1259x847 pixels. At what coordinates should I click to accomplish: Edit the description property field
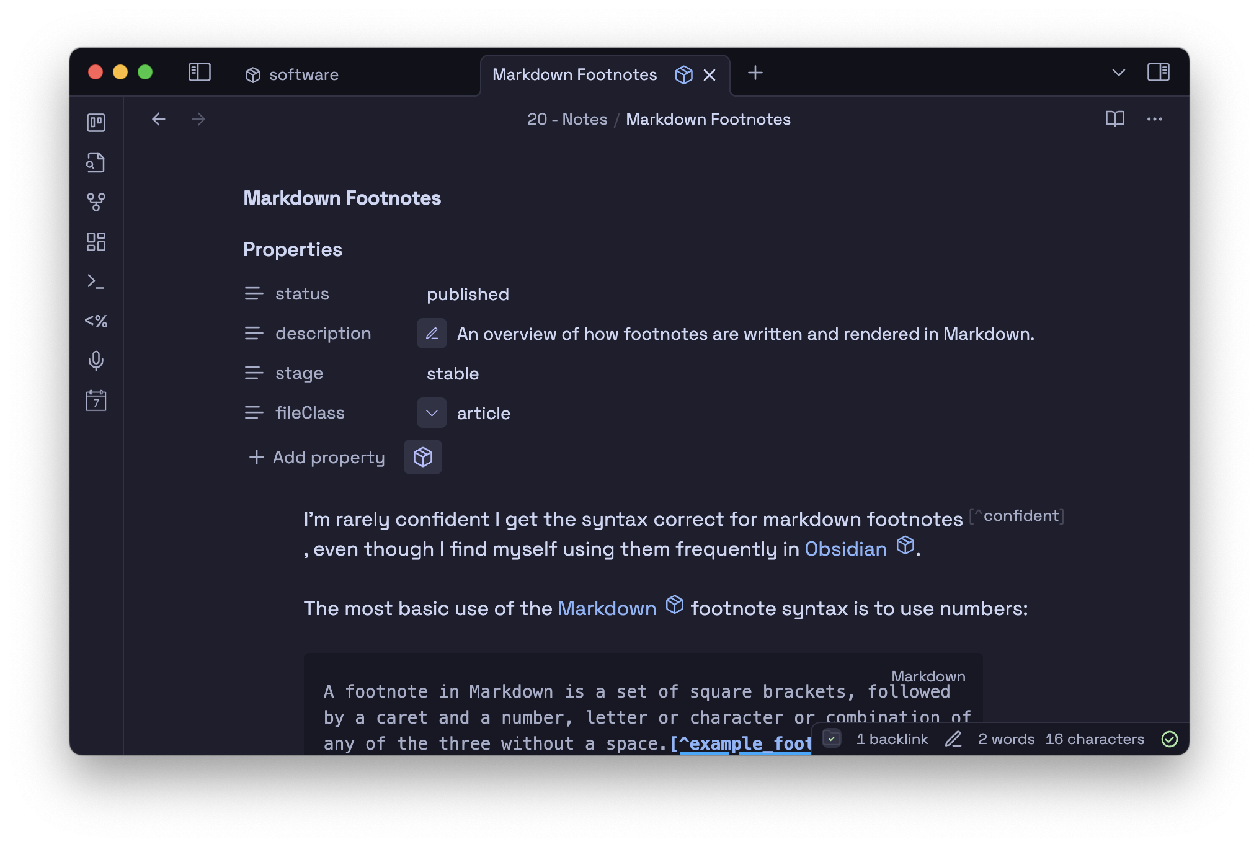pyautogui.click(x=432, y=334)
